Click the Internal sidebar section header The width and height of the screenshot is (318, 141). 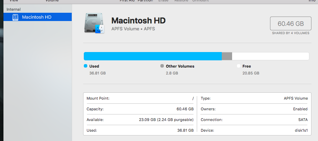click(13, 9)
